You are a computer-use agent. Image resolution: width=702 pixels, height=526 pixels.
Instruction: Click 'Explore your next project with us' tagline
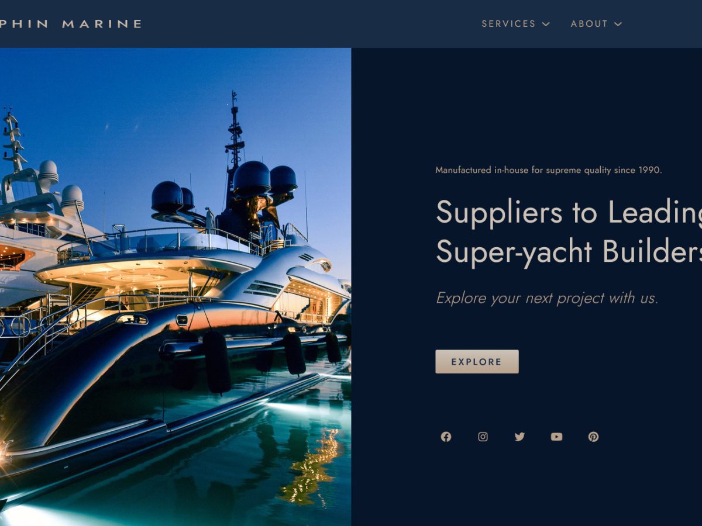547,298
